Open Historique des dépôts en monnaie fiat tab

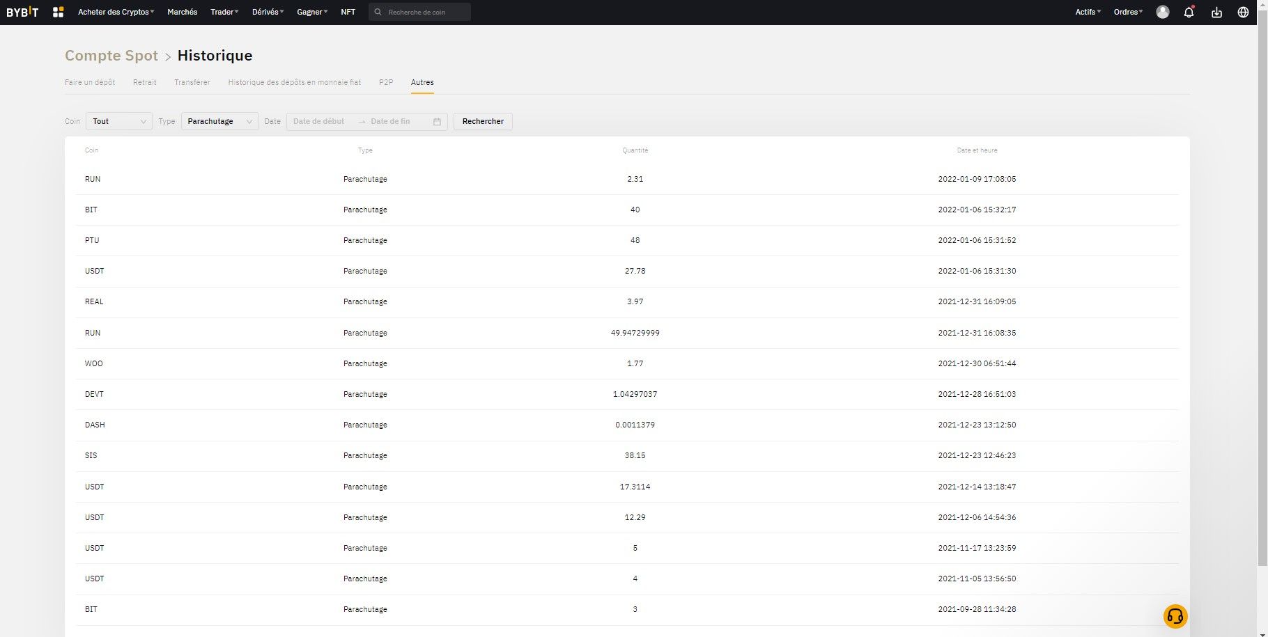(x=295, y=82)
